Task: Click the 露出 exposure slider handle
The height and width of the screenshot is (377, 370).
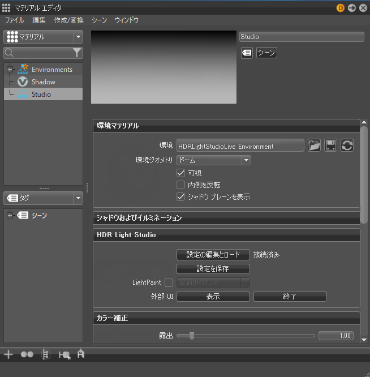Action: pos(191,336)
